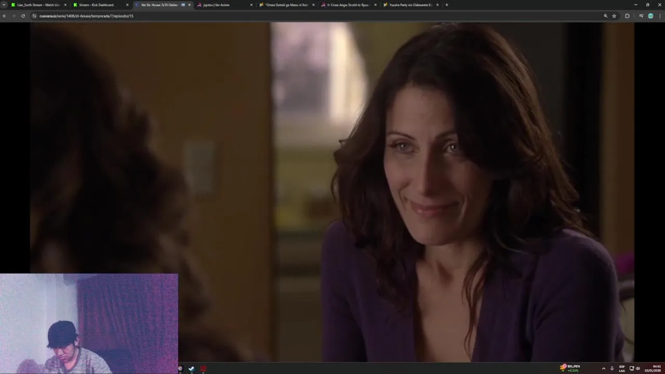Open the volume speaker tray icon
Screen dimensions: 665x374
638,368
